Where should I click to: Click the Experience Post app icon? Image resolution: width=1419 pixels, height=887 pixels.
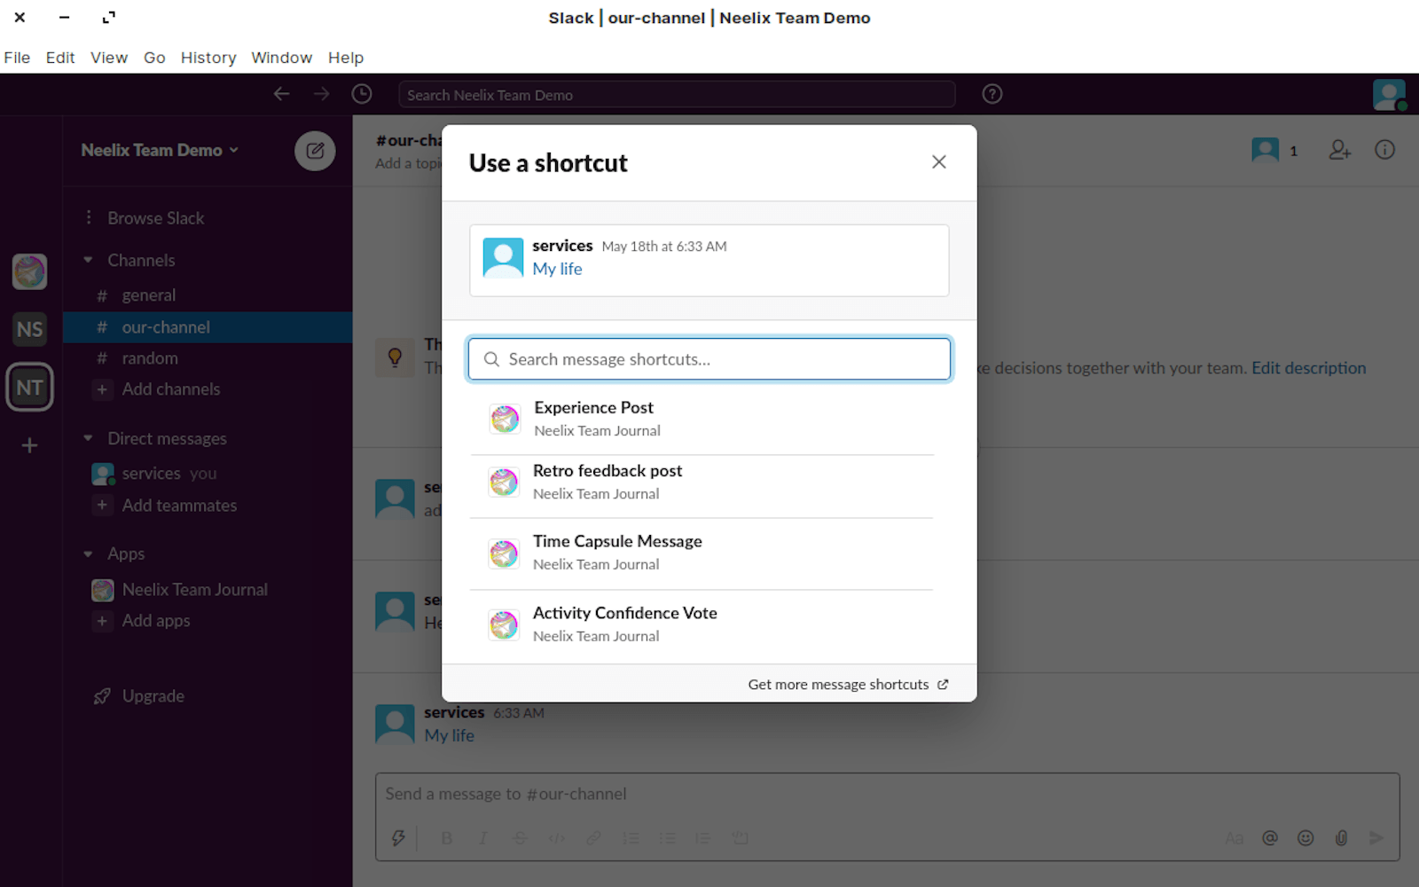click(x=505, y=419)
